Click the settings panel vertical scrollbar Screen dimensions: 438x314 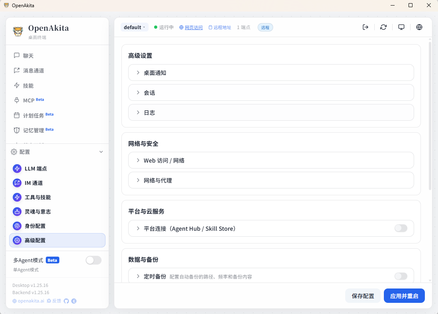click(x=430, y=116)
